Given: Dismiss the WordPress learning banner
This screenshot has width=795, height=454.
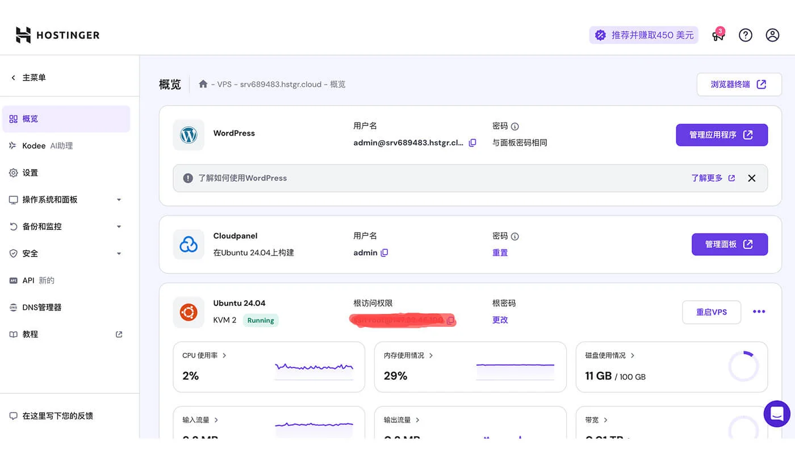Looking at the screenshot, I should coord(751,178).
